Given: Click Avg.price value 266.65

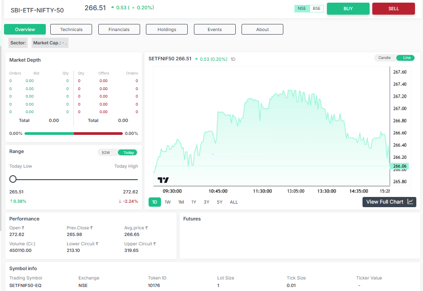Looking at the screenshot, I should (132, 234).
